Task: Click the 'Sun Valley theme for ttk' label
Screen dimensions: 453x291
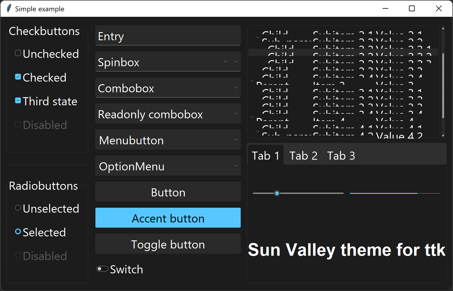Action: [x=347, y=250]
